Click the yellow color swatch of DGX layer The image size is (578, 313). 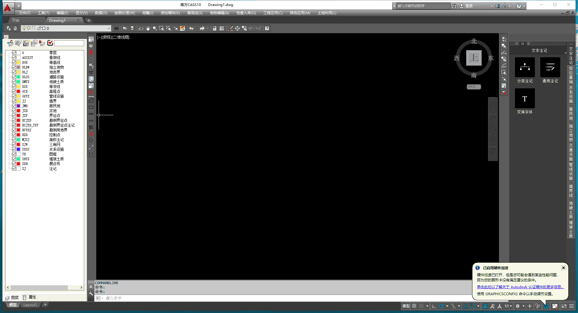(19, 62)
